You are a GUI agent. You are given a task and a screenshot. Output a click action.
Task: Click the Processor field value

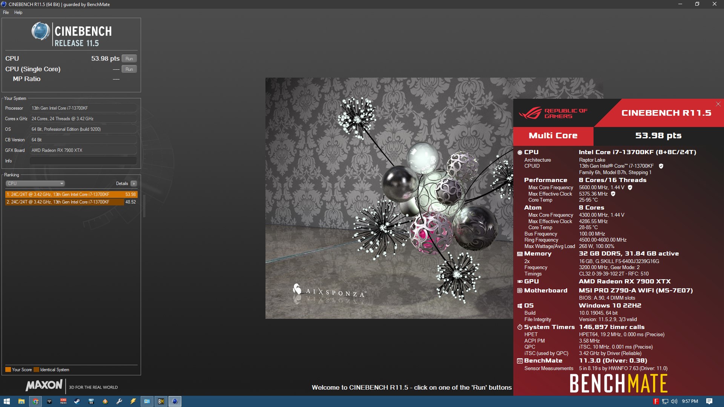tap(83, 108)
